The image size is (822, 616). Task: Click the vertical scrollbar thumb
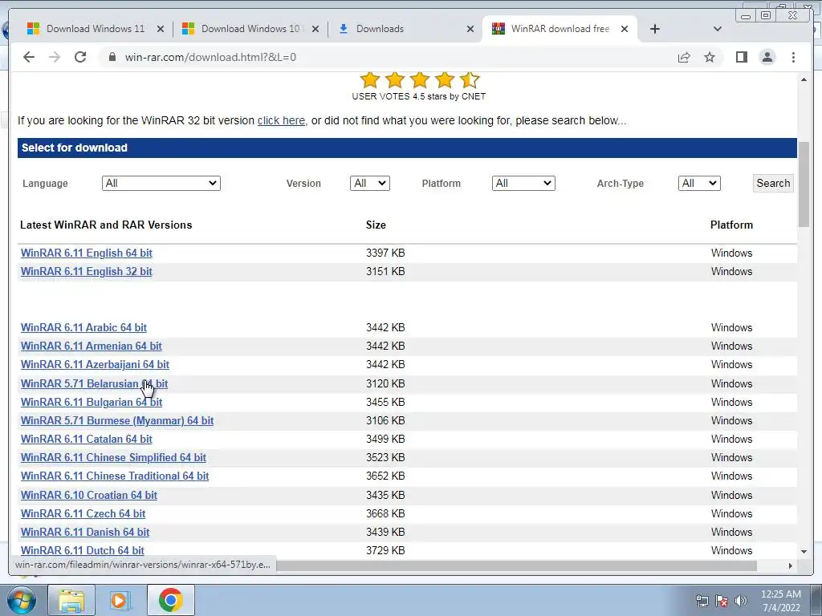click(804, 184)
